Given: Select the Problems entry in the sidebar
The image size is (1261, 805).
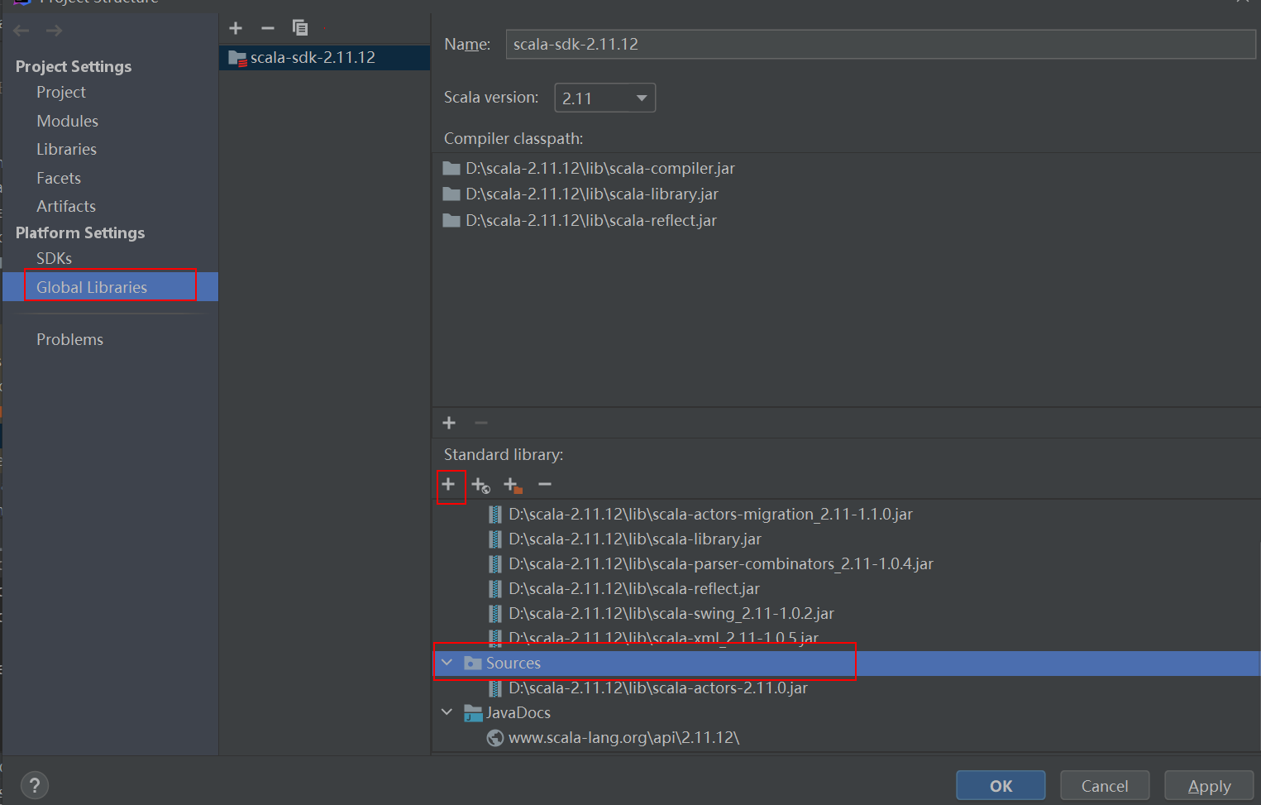Looking at the screenshot, I should 69,339.
